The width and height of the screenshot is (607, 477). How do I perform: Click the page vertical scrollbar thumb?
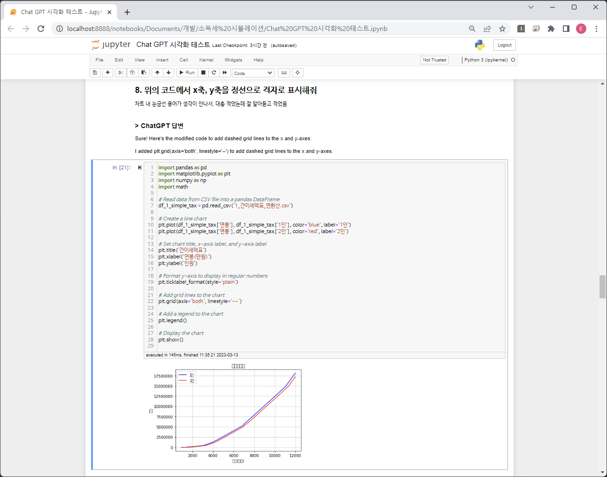[602, 287]
